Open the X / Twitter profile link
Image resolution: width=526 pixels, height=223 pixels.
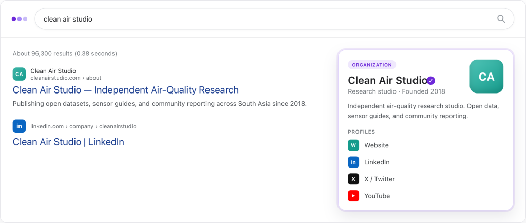point(380,179)
